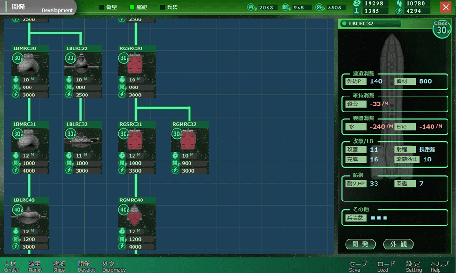The height and width of the screenshot is (273, 456).
Task: Select the LBLRC40 ship icon
Action: pos(30,216)
